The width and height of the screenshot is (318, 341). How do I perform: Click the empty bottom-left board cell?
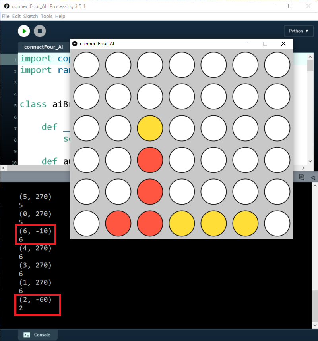click(86, 223)
